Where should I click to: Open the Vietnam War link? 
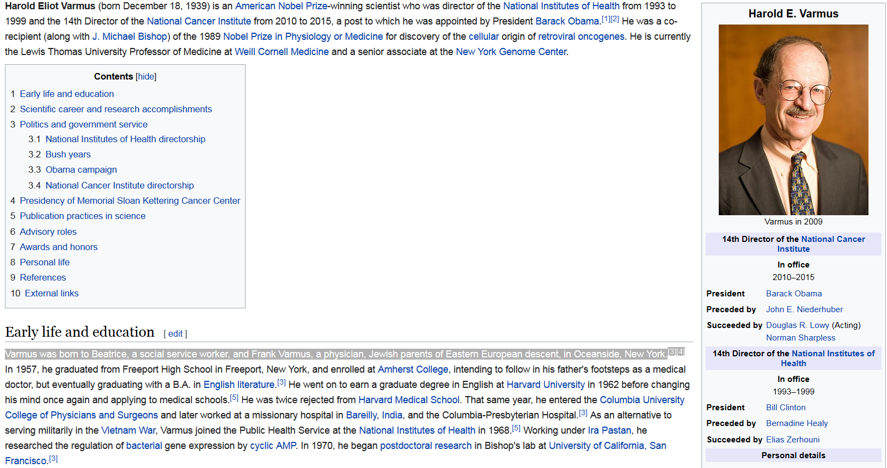129,430
